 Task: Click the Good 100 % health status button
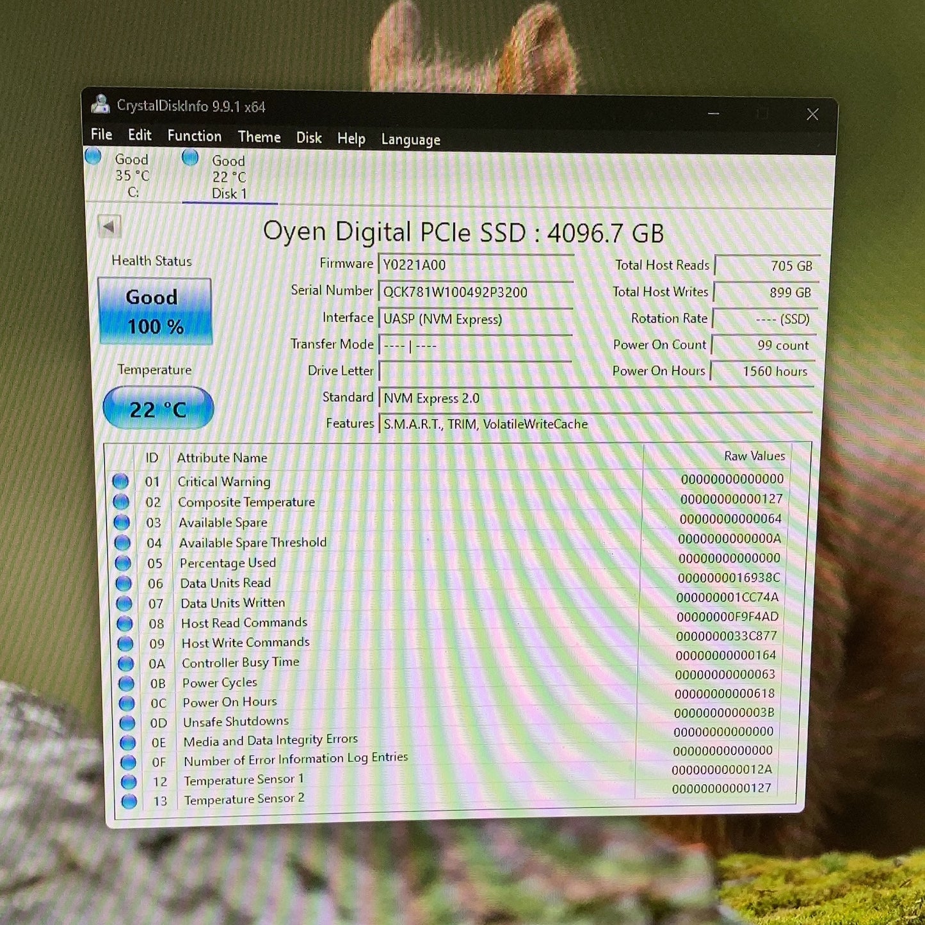[156, 312]
